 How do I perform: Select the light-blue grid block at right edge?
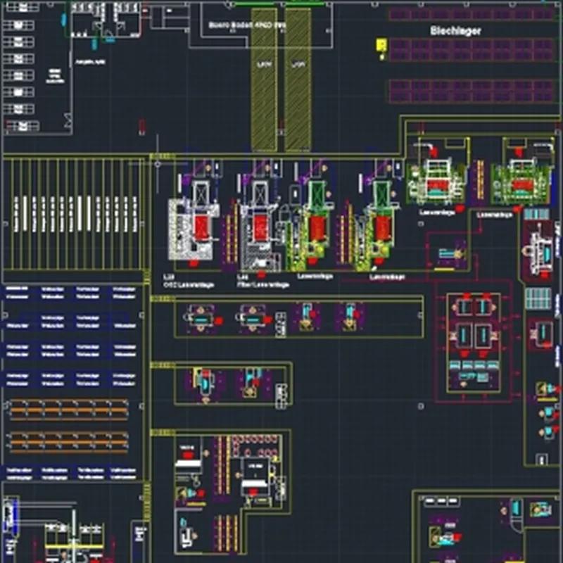[x=537, y=298]
